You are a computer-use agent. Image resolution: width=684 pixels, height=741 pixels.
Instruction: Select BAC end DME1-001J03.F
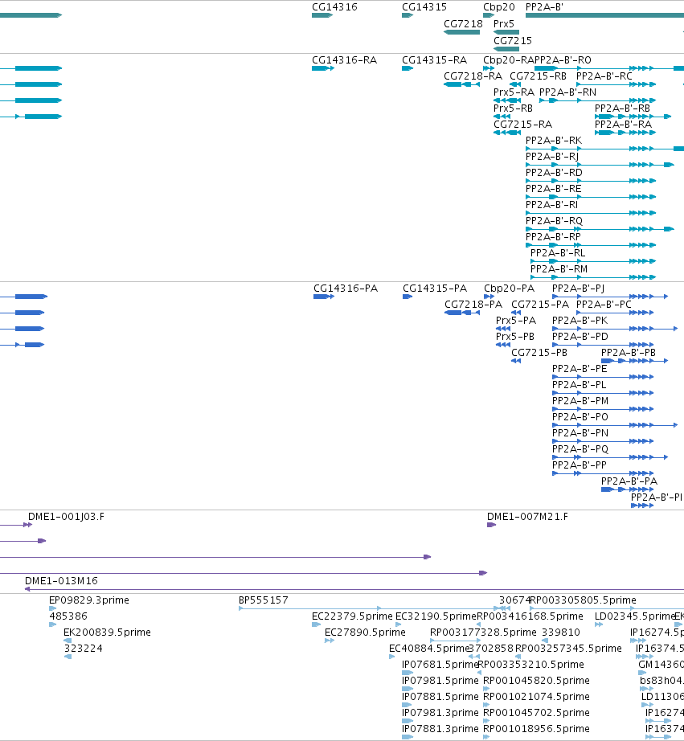click(66, 517)
